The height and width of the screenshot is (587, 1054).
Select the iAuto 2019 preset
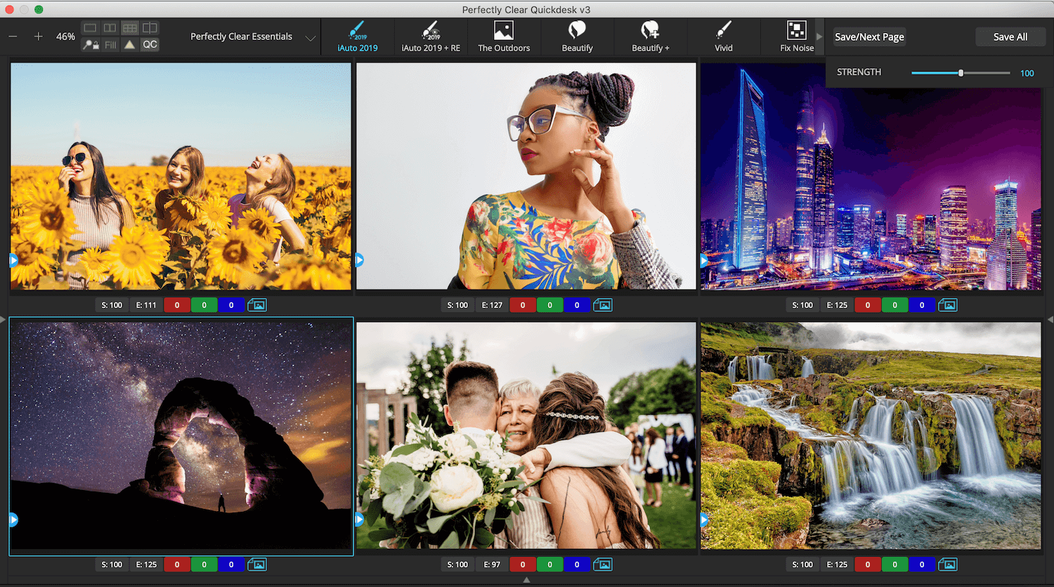[x=357, y=37]
